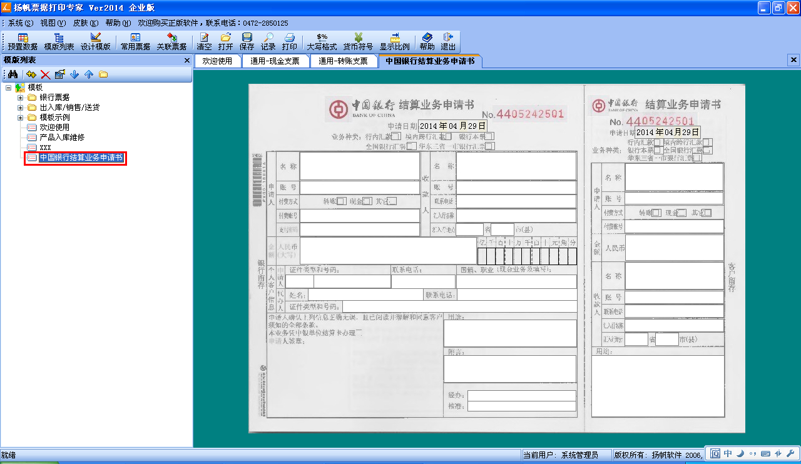Open the 视图(V) menu

(x=53, y=23)
